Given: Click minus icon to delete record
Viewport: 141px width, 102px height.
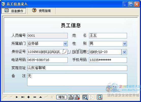Looking at the screenshot, I should click(35, 97).
